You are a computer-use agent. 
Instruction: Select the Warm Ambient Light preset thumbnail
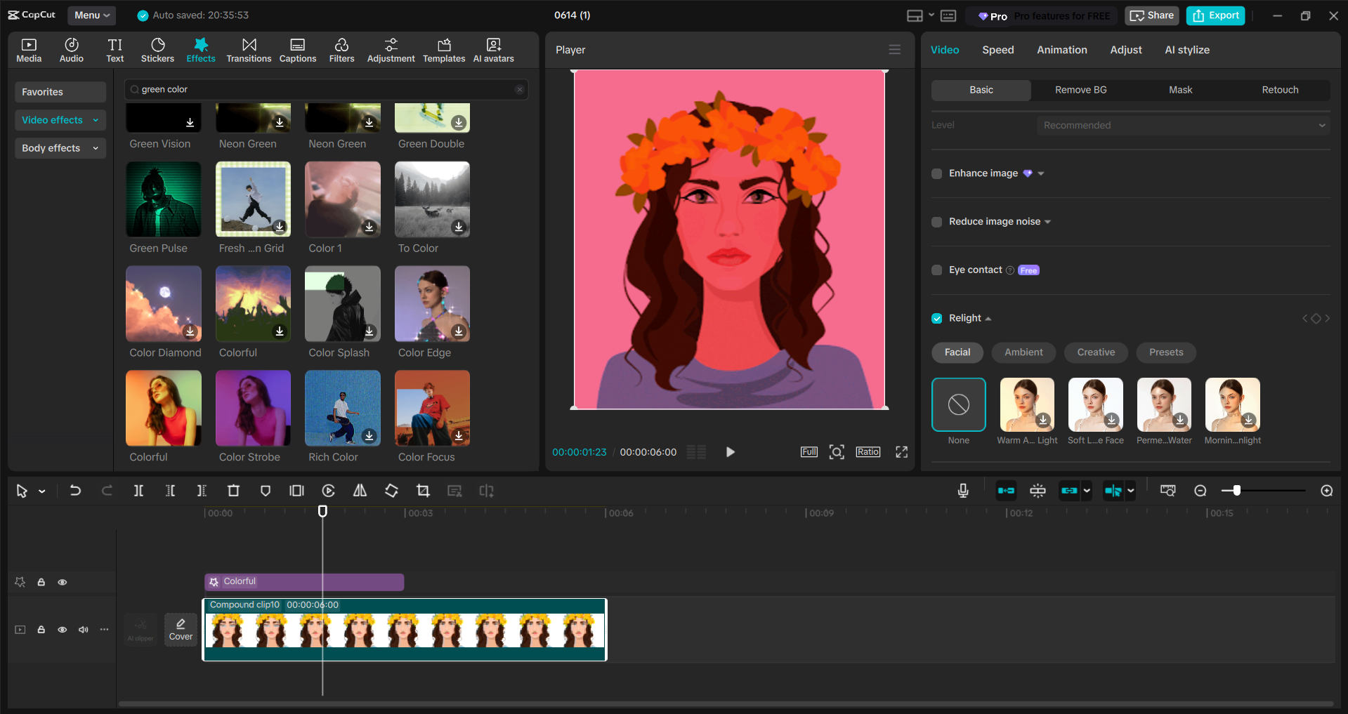click(1026, 404)
